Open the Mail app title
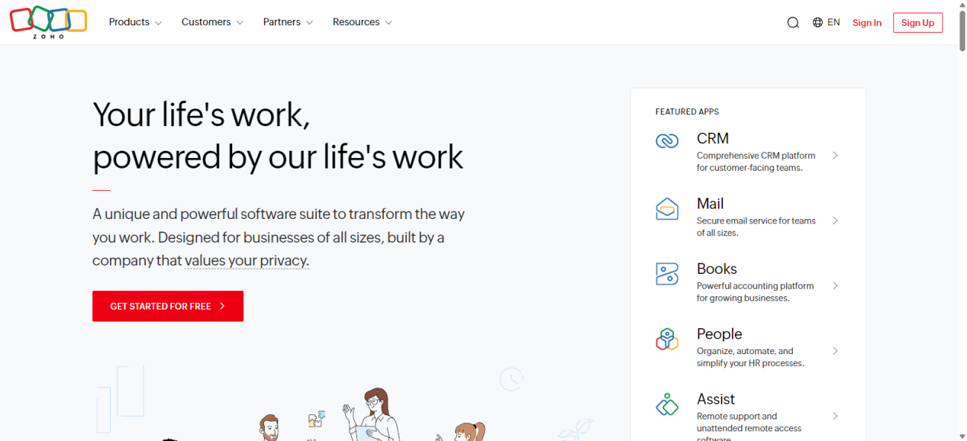 710,203
